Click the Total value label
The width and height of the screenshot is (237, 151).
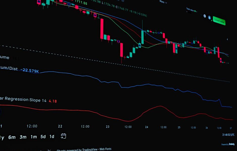(190, 10)
